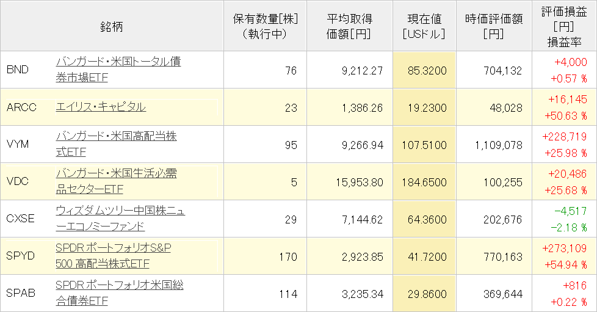Open the ウィズダムツリー中国株ニューエコノミーファンド link
The image size is (597, 312).
[x=120, y=211]
